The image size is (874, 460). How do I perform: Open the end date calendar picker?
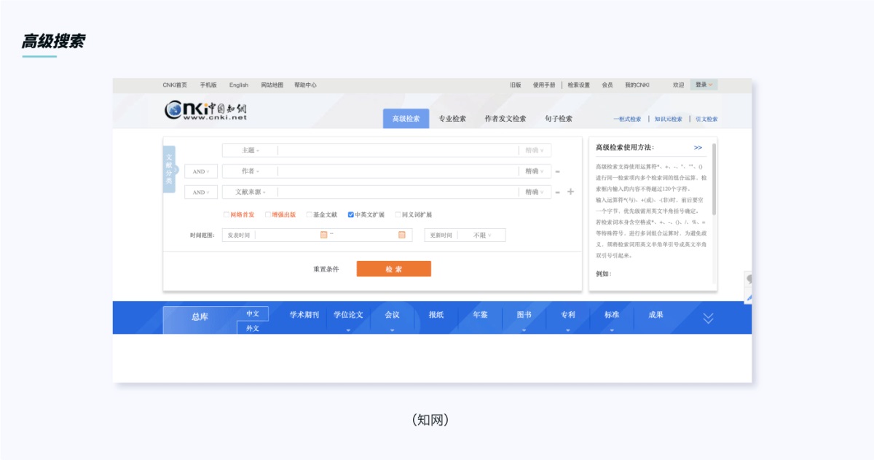(401, 235)
